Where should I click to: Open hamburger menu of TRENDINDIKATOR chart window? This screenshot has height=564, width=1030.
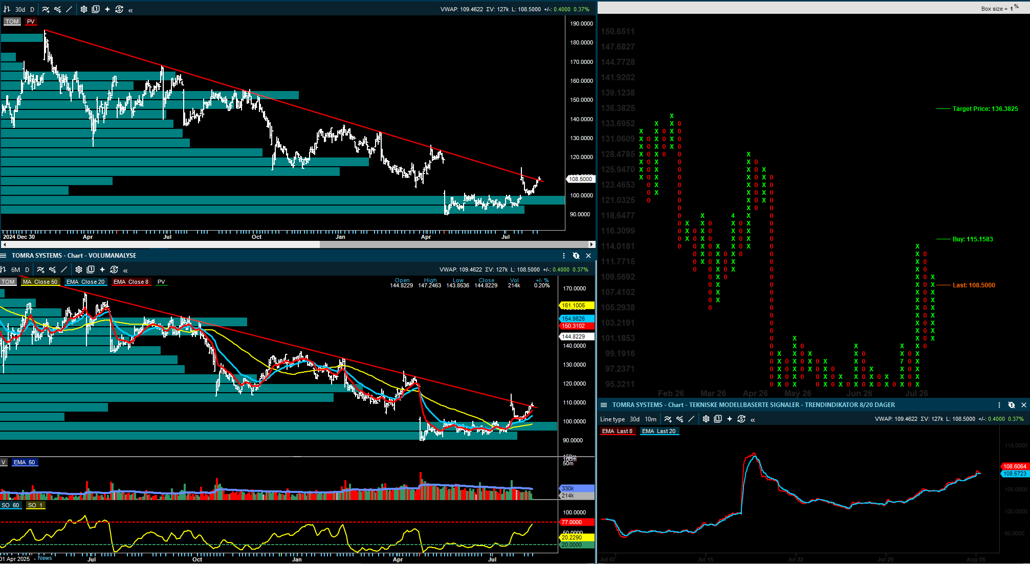pyautogui.click(x=604, y=405)
